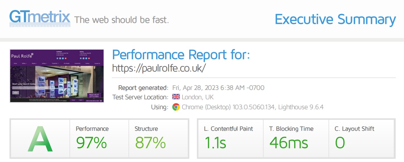
Task: Click the Test Server Location label
Action: 140,97
